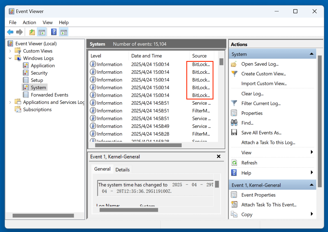Screen dimensions: 328x232
Task: Click the Forward arrow toolbar icon
Action: coord(19,32)
